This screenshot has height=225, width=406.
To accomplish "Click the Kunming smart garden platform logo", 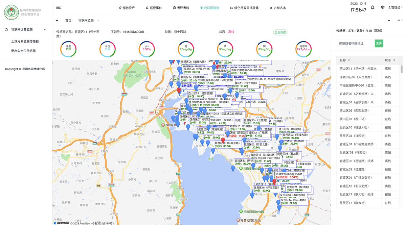I will point(12,12).
